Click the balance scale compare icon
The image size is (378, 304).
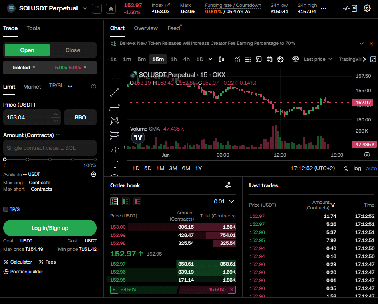point(296,59)
